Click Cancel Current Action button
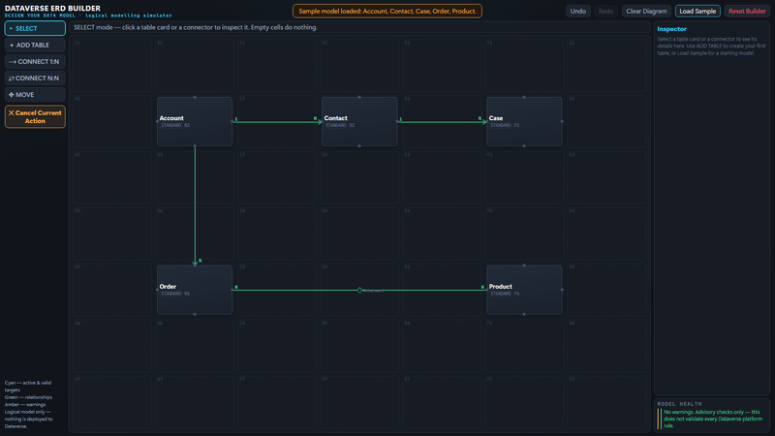This screenshot has height=436, width=775. [35, 116]
